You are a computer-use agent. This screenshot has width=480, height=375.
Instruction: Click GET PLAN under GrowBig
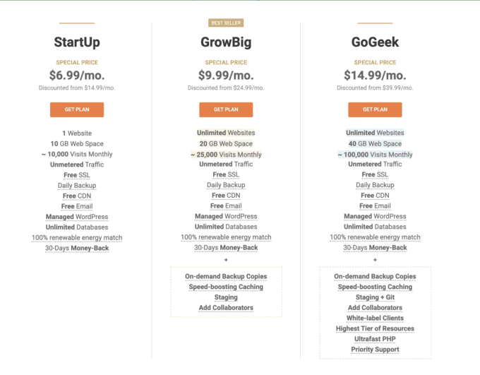[x=226, y=109]
